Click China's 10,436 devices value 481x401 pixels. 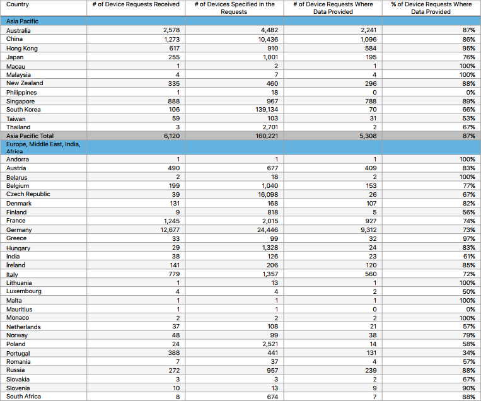point(267,39)
